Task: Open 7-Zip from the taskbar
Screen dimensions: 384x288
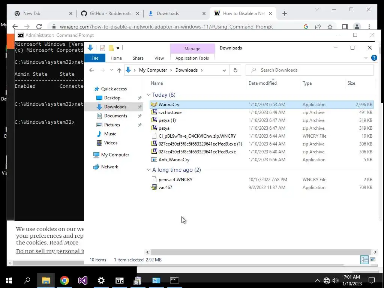Action: pyautogui.click(x=120, y=280)
